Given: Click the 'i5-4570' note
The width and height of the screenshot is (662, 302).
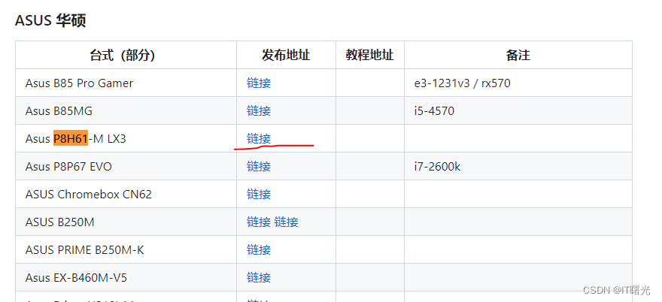Looking at the screenshot, I should coord(435,111).
